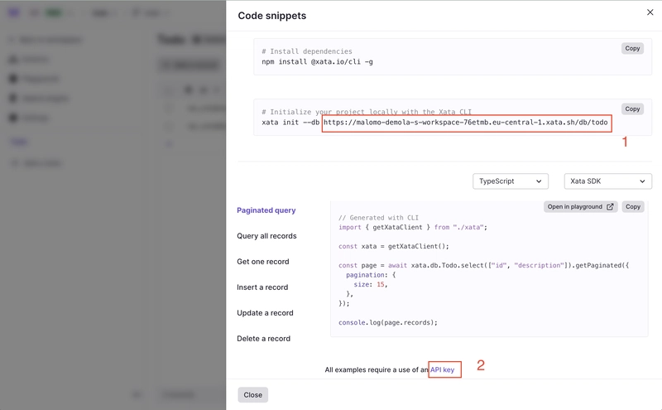Select Insert a record example
Viewport: 662px width, 410px height.
click(262, 287)
